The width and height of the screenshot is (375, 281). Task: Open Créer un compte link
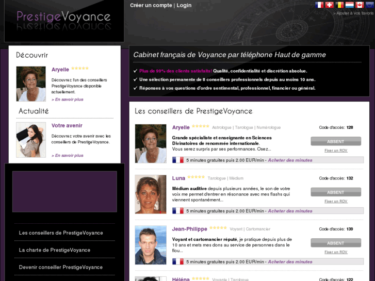[151, 5]
